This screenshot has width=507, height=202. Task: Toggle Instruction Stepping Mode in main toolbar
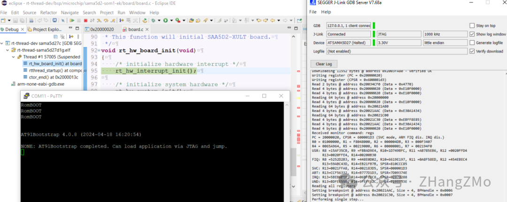point(122,20)
